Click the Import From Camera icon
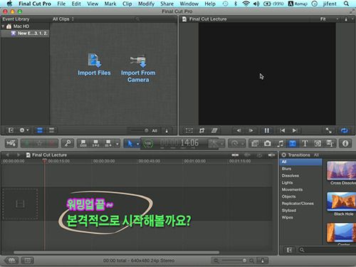The height and width of the screenshot is (267, 356). pos(138,61)
